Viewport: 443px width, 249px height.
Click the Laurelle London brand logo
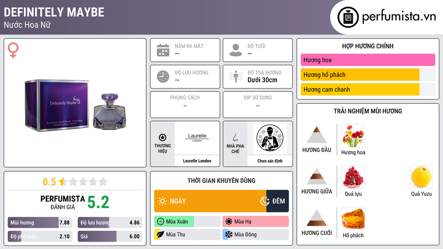197,137
